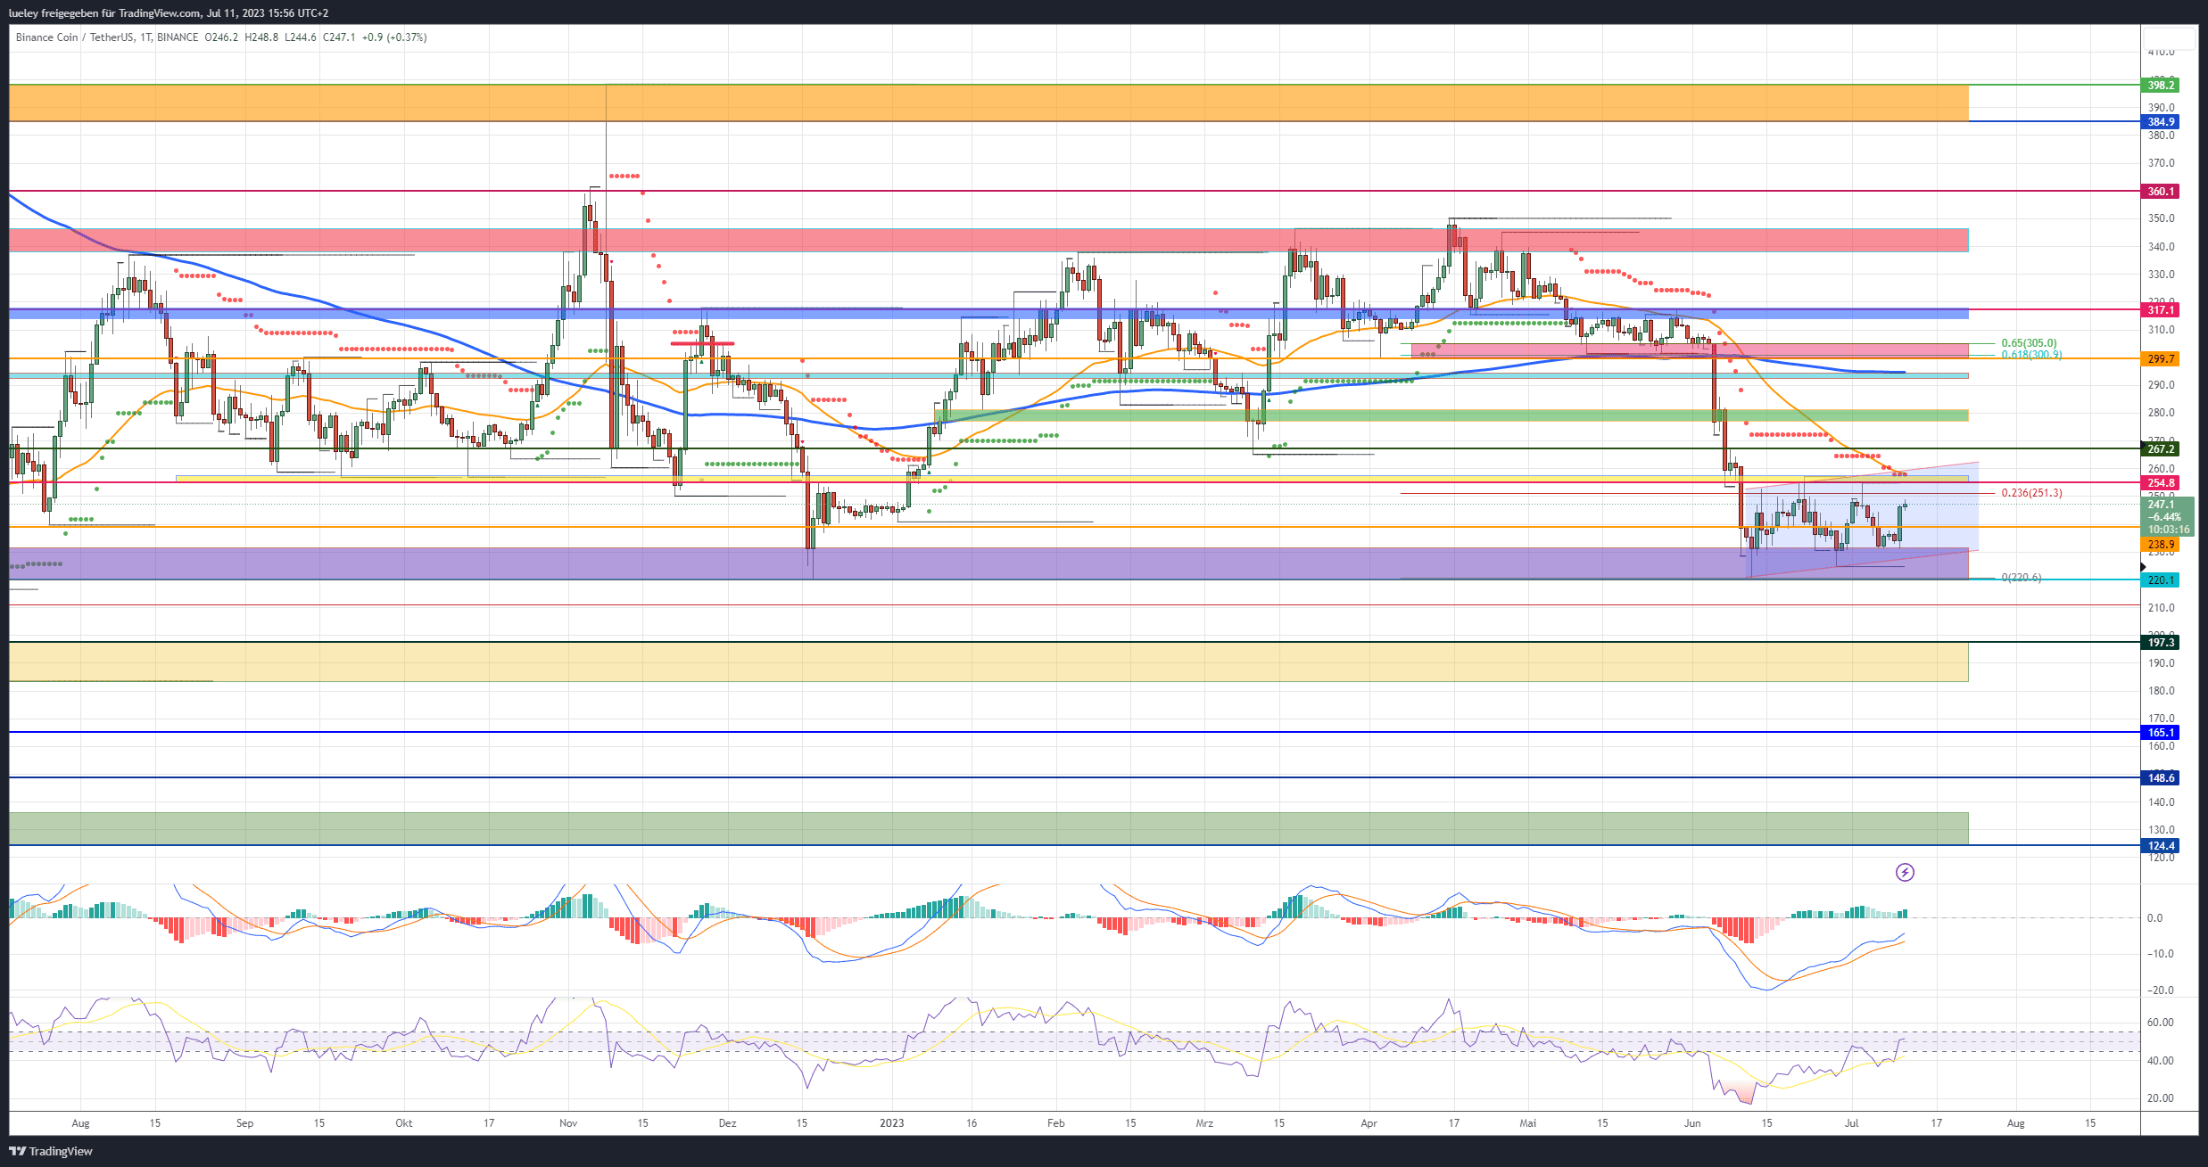Click the pink 317.1 price level tag
Viewport: 2208px width, 1167px height.
pos(2160,310)
